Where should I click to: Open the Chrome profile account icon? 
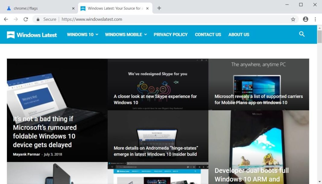point(305,19)
